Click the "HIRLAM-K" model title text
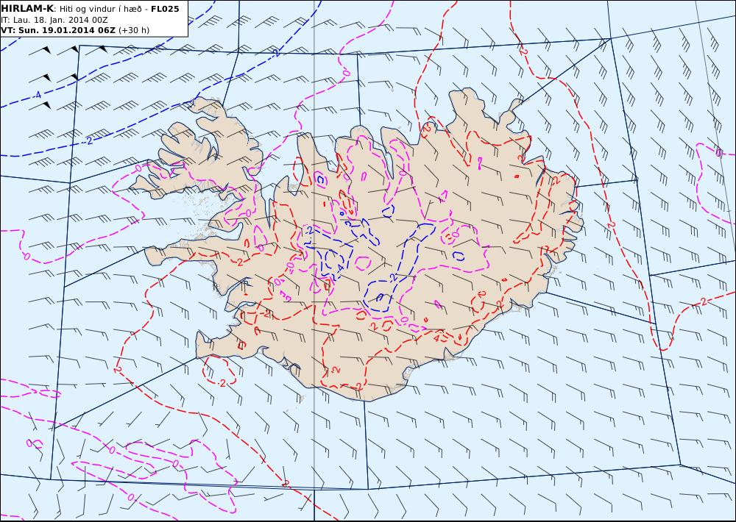Image resolution: width=736 pixels, height=522 pixels. [28, 9]
